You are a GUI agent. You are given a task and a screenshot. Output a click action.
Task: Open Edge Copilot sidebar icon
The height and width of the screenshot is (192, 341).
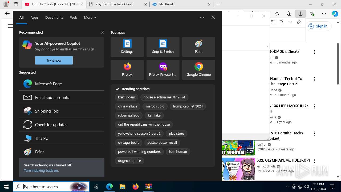pyautogui.click(x=335, y=14)
